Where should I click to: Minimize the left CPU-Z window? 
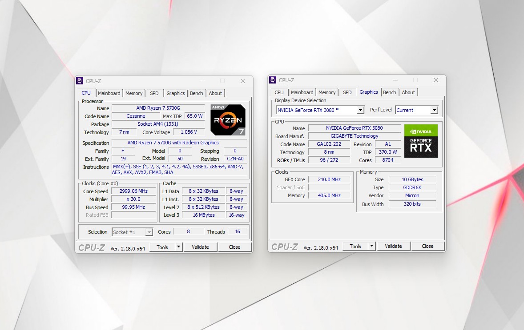(202, 81)
